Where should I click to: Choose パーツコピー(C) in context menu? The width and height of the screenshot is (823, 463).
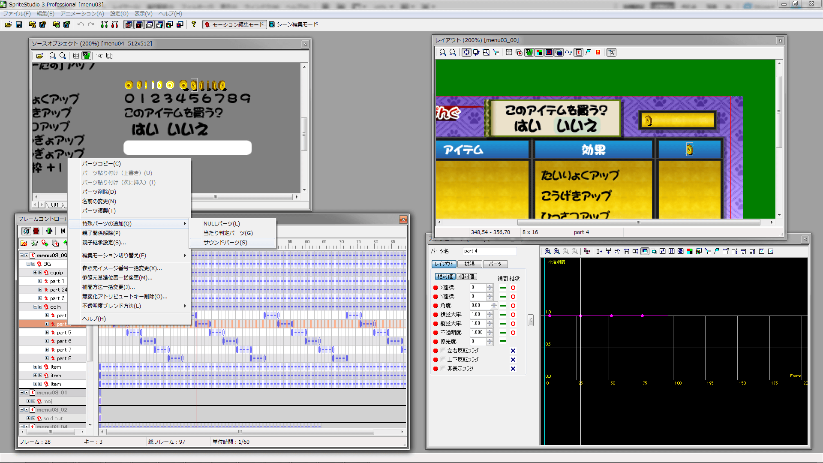click(130, 164)
